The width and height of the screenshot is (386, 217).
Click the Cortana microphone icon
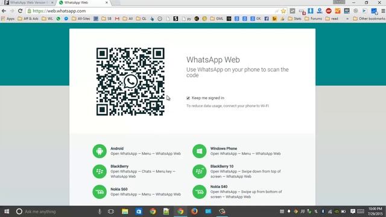100,212
